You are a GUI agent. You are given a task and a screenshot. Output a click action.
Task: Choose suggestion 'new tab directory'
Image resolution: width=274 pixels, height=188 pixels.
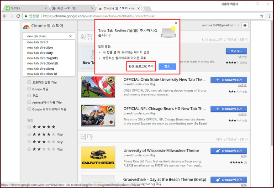[49, 53]
